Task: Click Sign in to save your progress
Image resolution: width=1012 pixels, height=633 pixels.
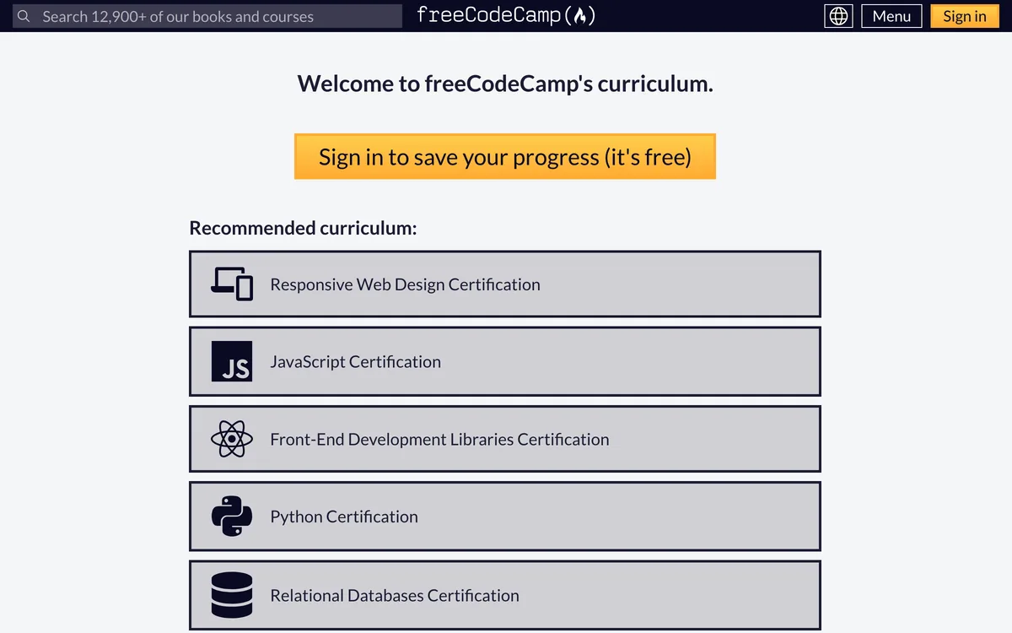Action: [505, 156]
